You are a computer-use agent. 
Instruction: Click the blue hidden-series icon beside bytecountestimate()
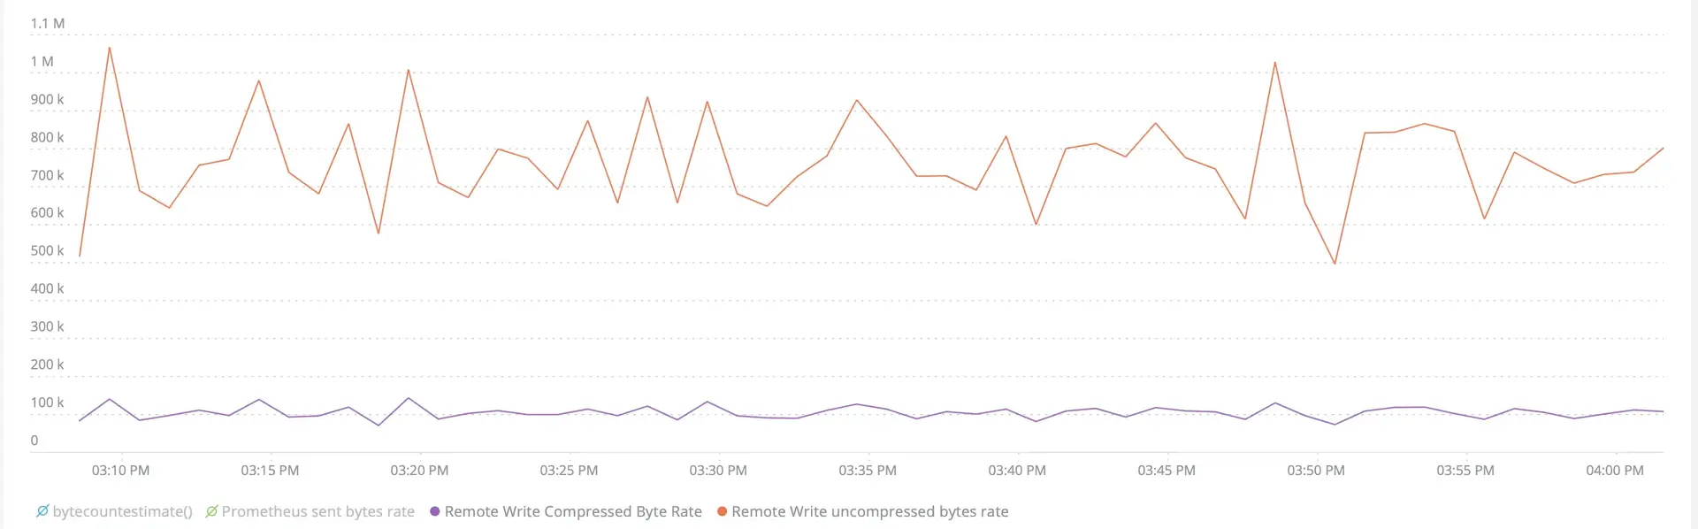42,511
